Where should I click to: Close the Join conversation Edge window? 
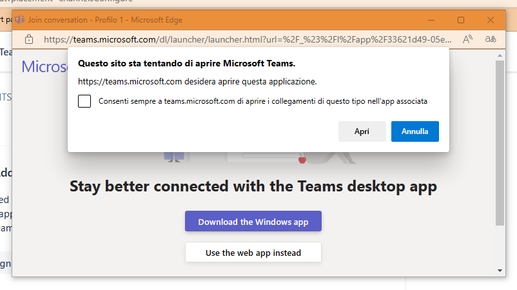(491, 20)
